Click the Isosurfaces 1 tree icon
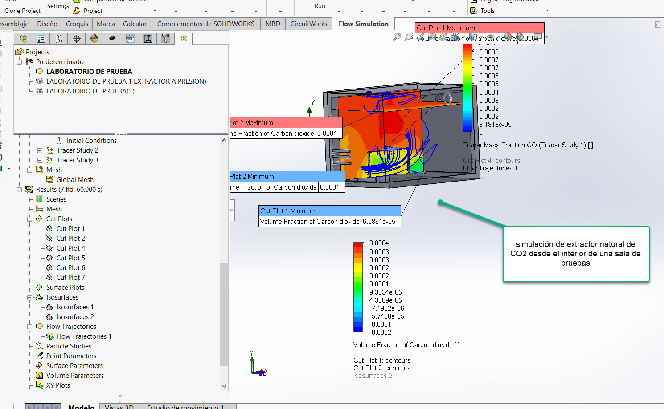 [x=49, y=307]
